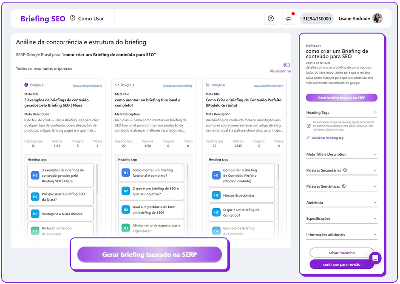400x284 pixels.
Task: Click the edit note icon under Heading Tags
Action: coord(309,126)
